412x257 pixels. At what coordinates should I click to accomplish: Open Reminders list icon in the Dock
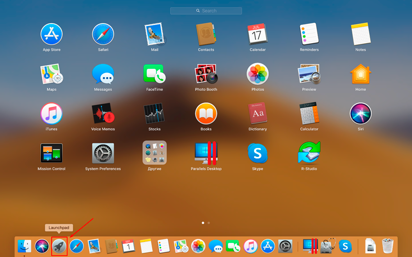pos(163,246)
